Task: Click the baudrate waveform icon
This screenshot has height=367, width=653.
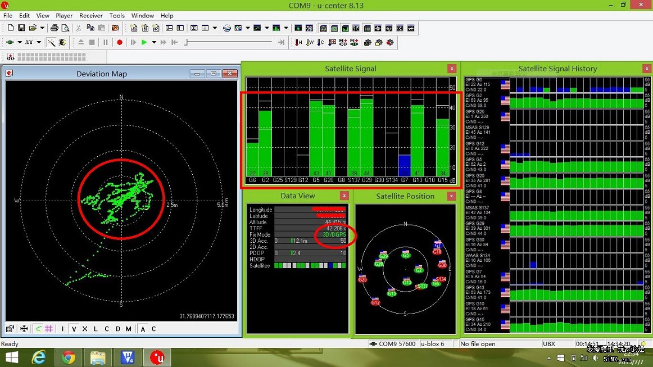Action: [29, 42]
